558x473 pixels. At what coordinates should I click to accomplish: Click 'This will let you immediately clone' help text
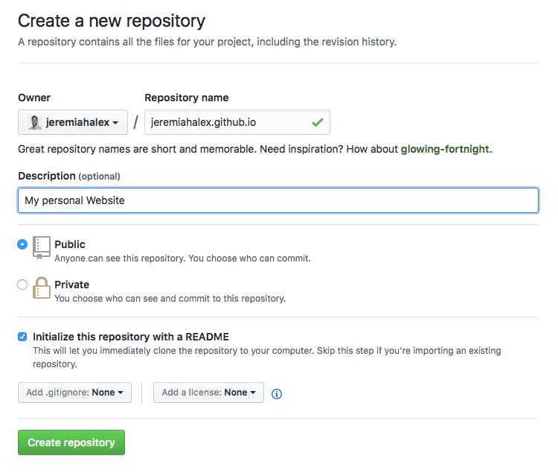coord(267,358)
